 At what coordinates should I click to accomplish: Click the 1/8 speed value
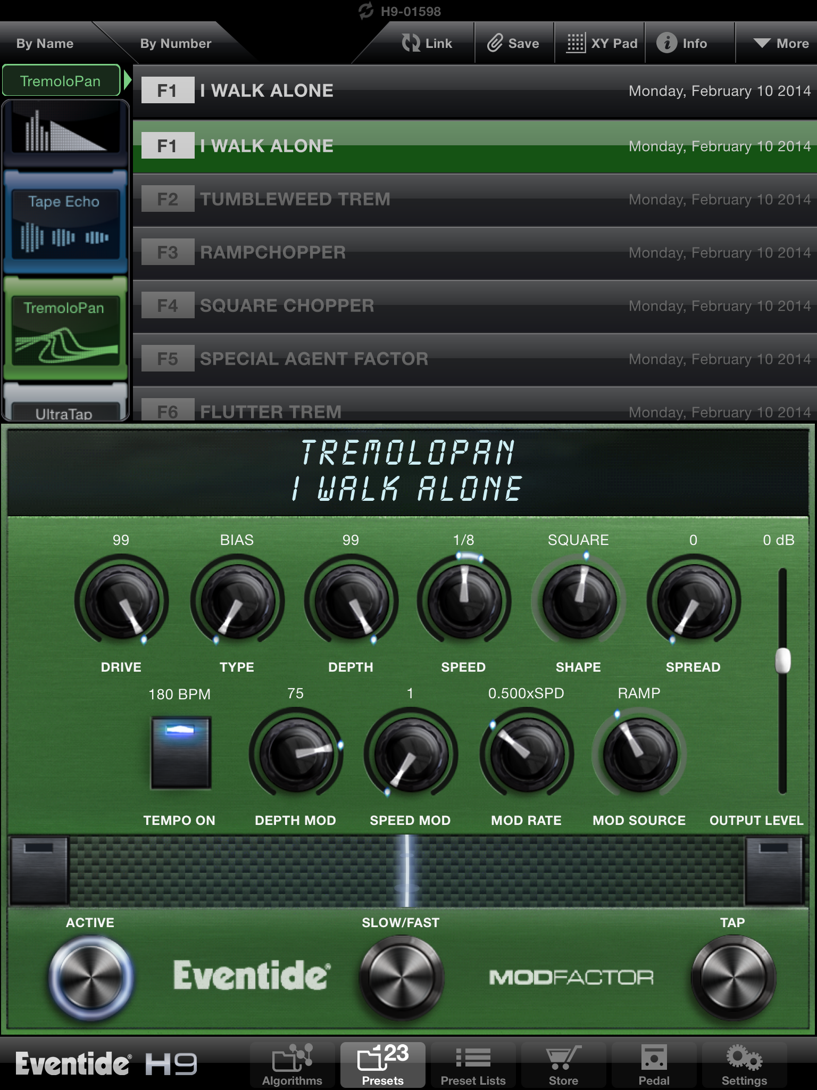[463, 540]
